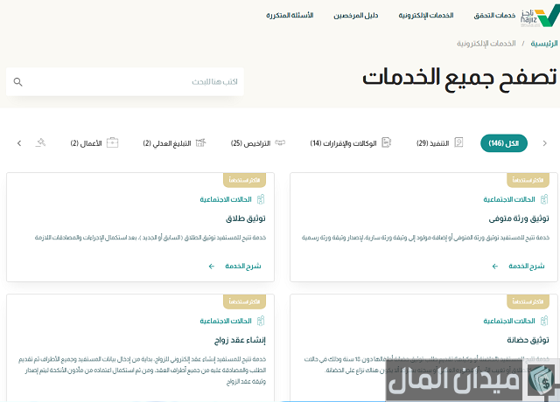The width and height of the screenshot is (560, 402).
Task: Click the إنشاء عقد زواج description text
Action: tap(142, 371)
